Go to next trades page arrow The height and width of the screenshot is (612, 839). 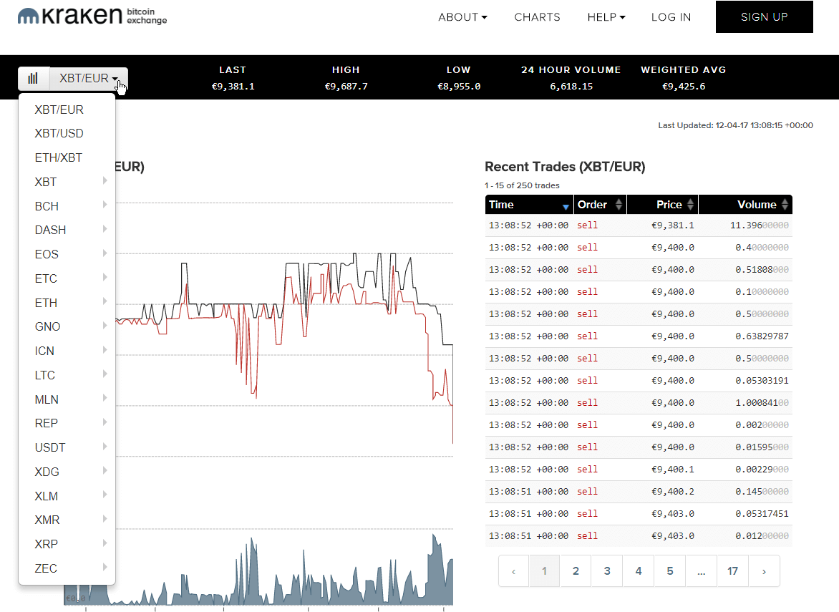coord(764,571)
